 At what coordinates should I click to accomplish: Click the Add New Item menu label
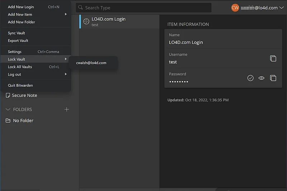coord(20,14)
